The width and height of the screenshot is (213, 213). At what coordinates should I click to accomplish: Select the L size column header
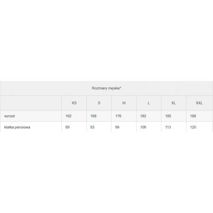[149, 103]
